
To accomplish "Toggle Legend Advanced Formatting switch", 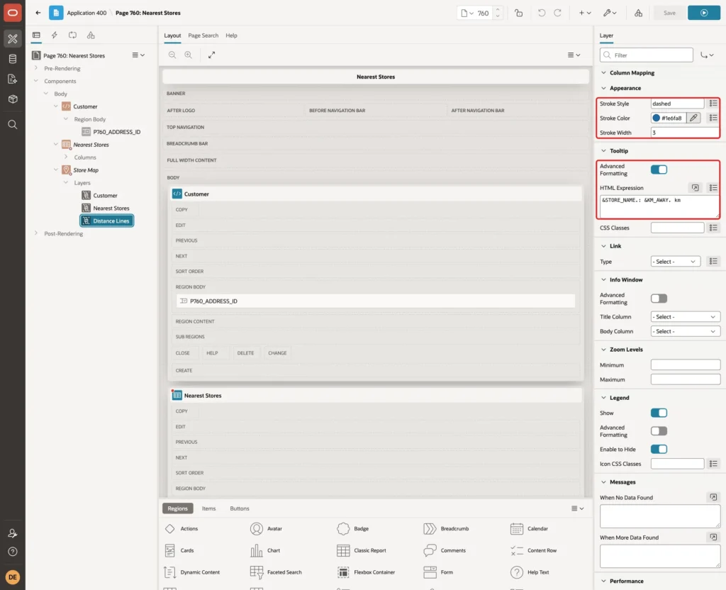I will tap(659, 431).
